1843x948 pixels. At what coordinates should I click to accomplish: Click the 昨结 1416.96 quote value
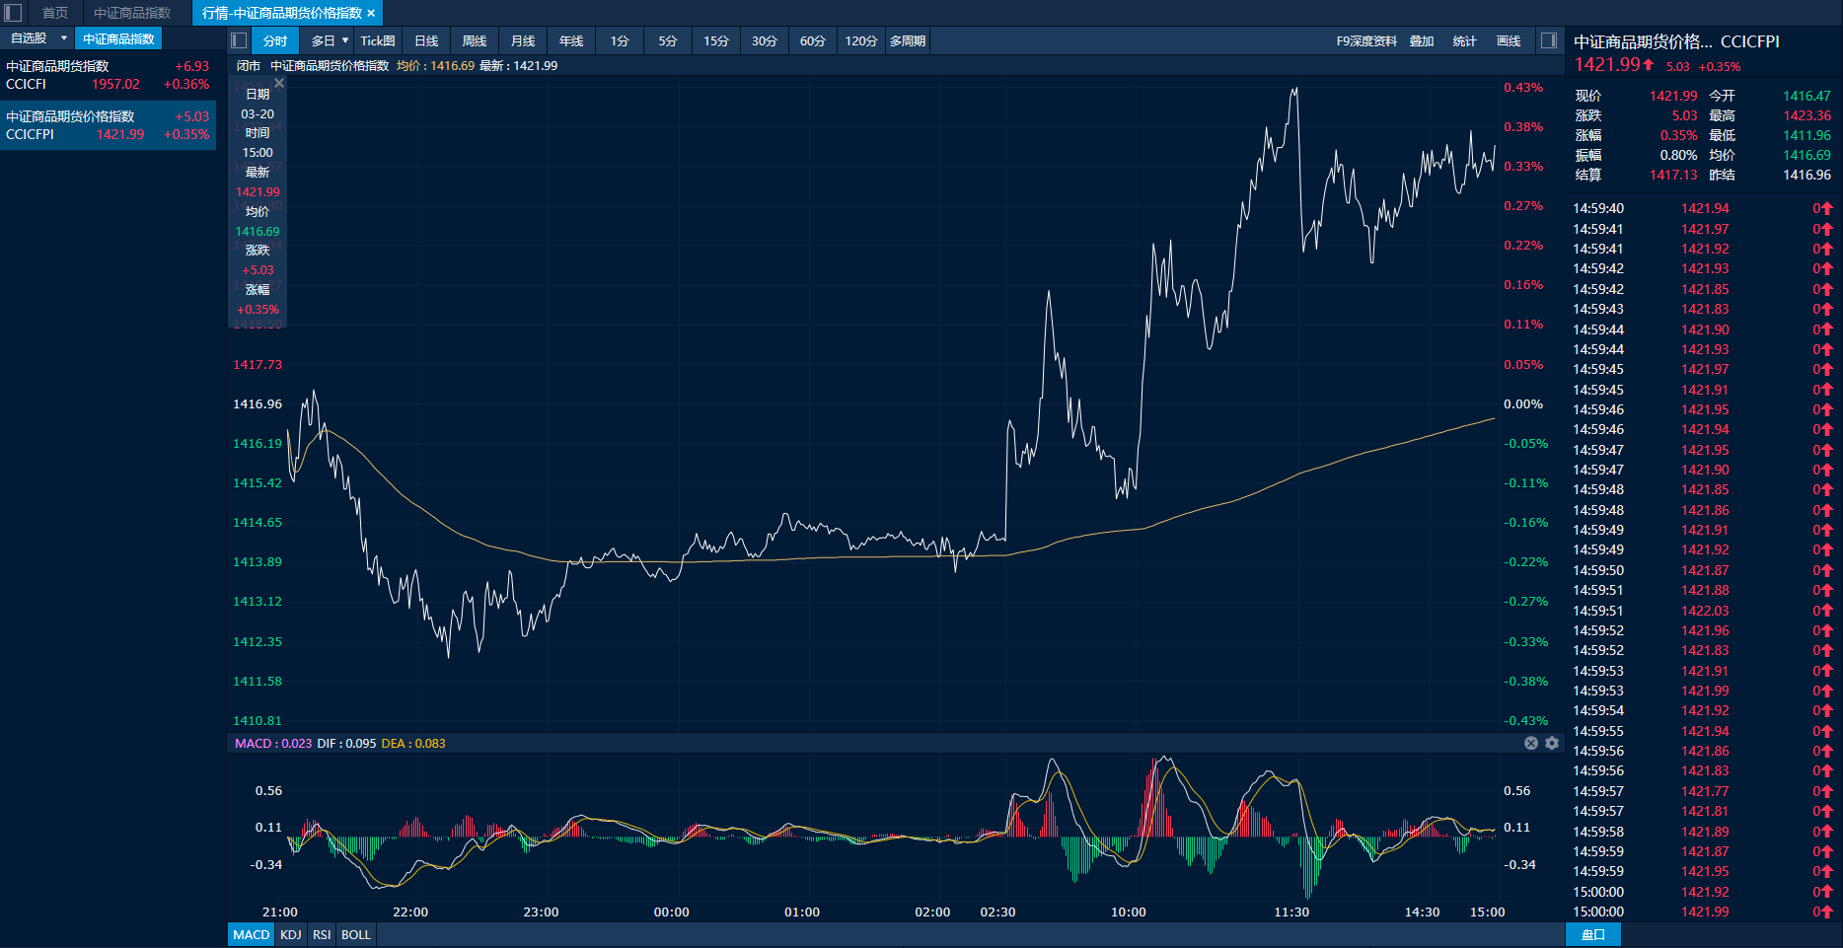[x=1806, y=175]
